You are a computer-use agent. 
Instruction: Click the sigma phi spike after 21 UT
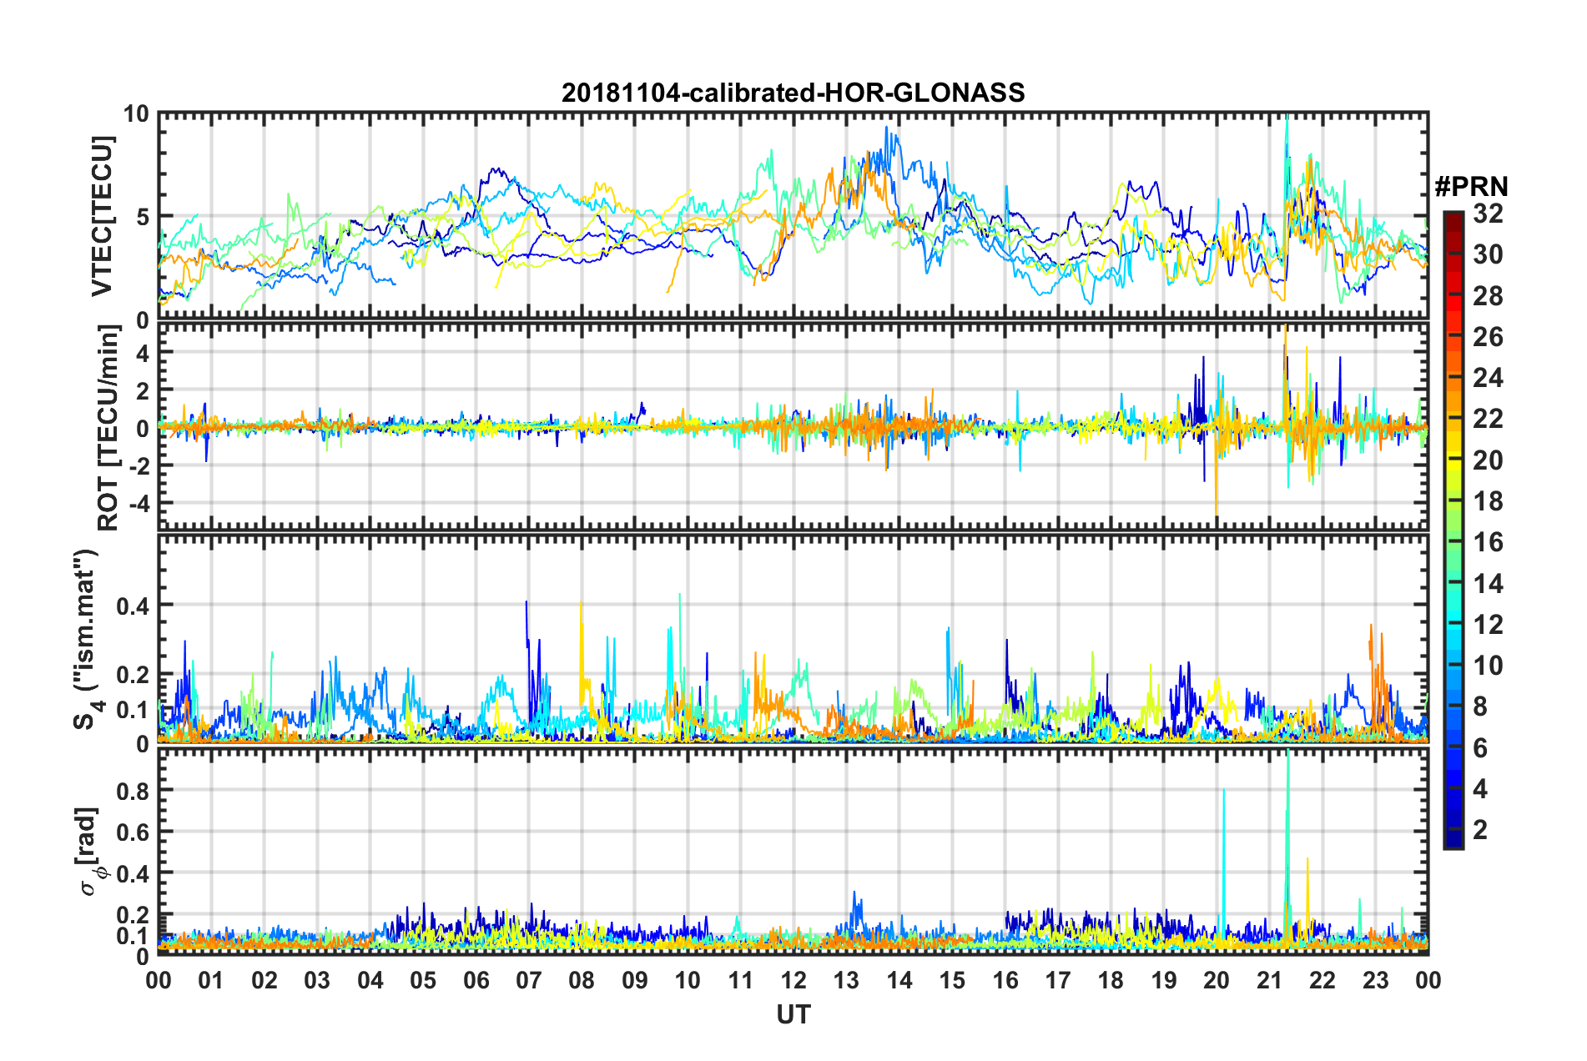coord(1288,755)
